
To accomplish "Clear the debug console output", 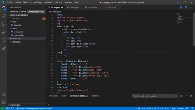I will (x=181, y=96).
